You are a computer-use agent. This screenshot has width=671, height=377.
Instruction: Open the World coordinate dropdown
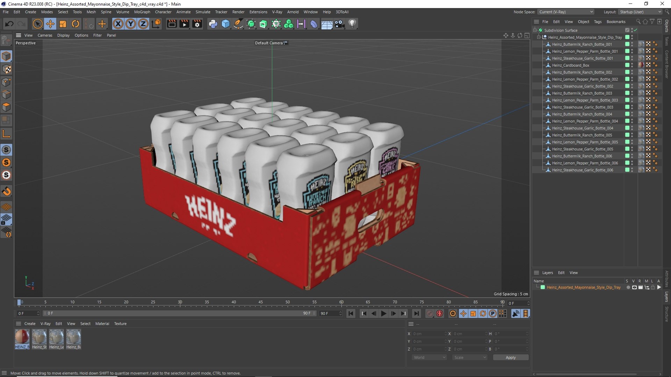click(x=429, y=357)
